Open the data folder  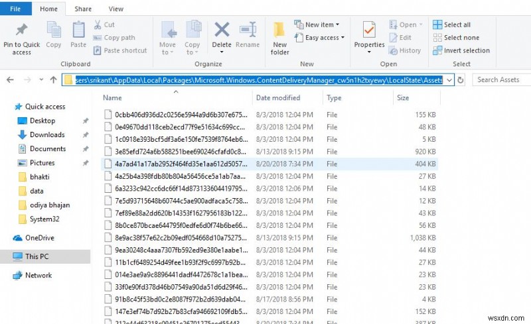point(31,191)
